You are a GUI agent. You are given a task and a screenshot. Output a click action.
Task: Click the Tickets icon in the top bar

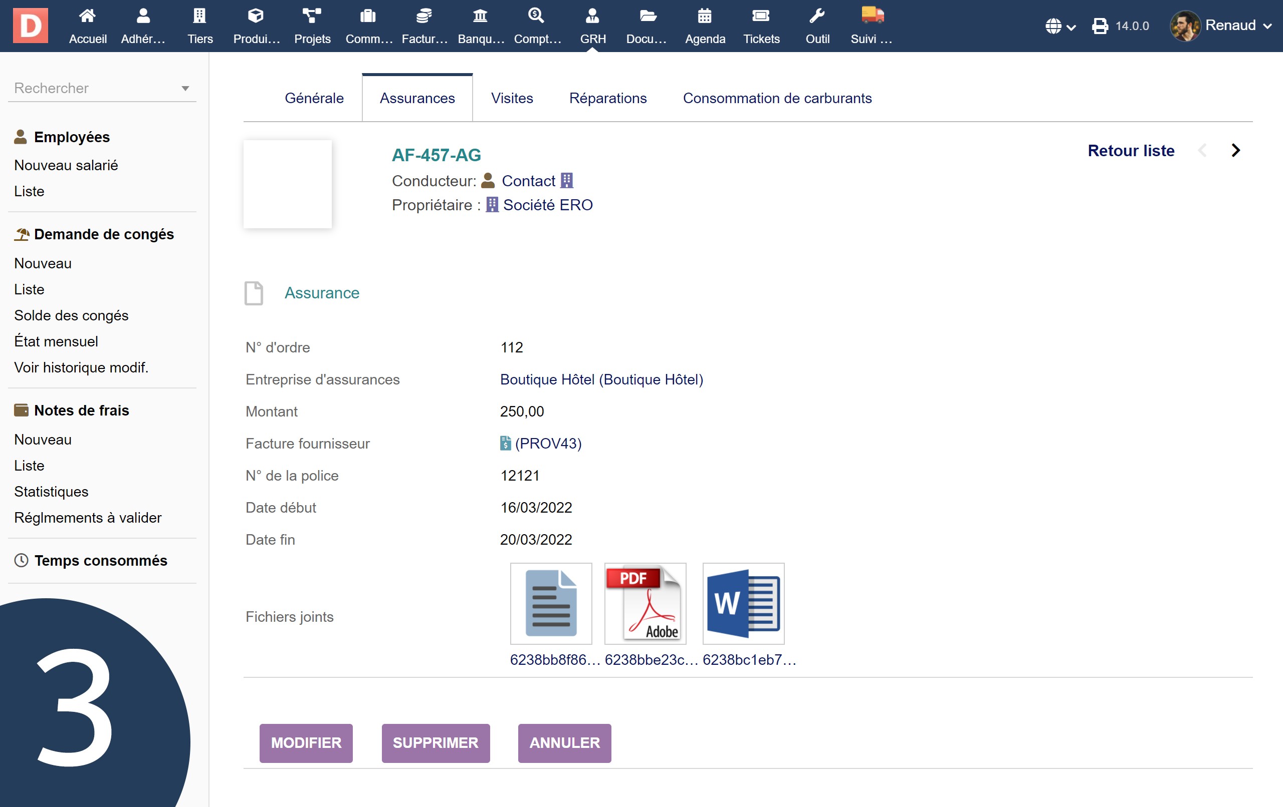[761, 17]
